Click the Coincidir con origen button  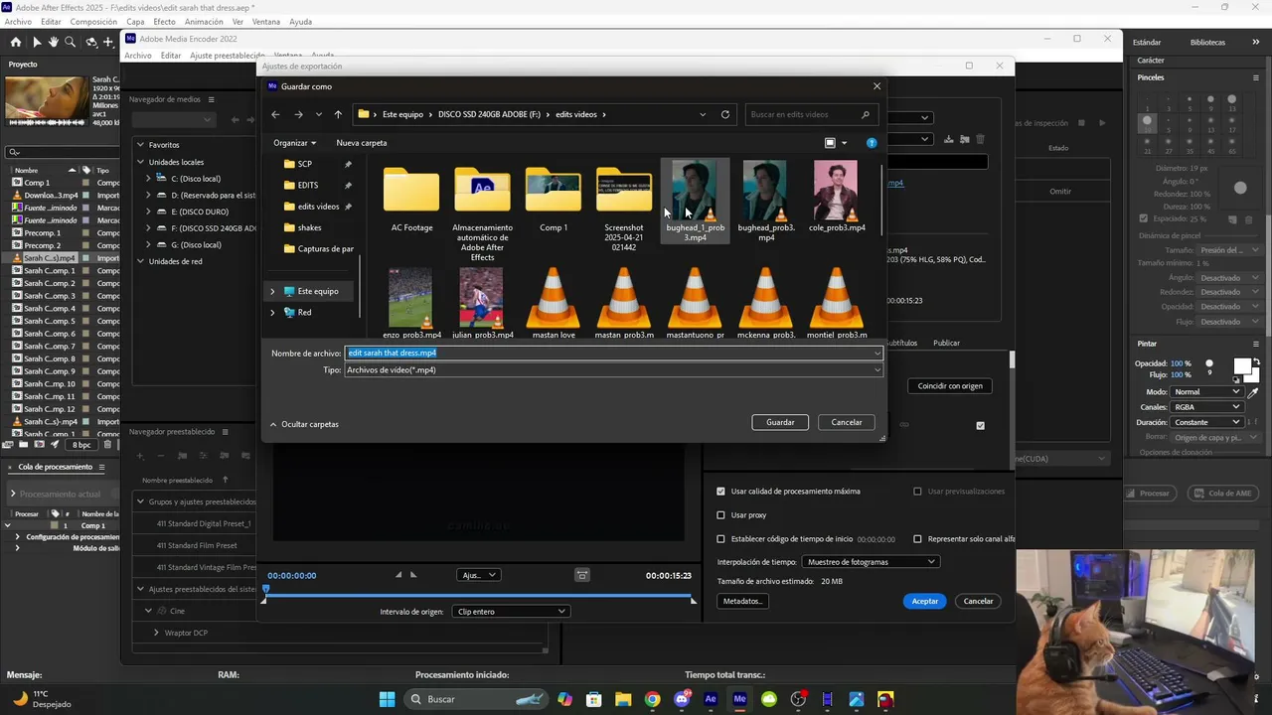[x=950, y=385]
